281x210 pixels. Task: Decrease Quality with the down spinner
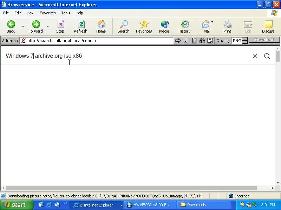[245, 42]
